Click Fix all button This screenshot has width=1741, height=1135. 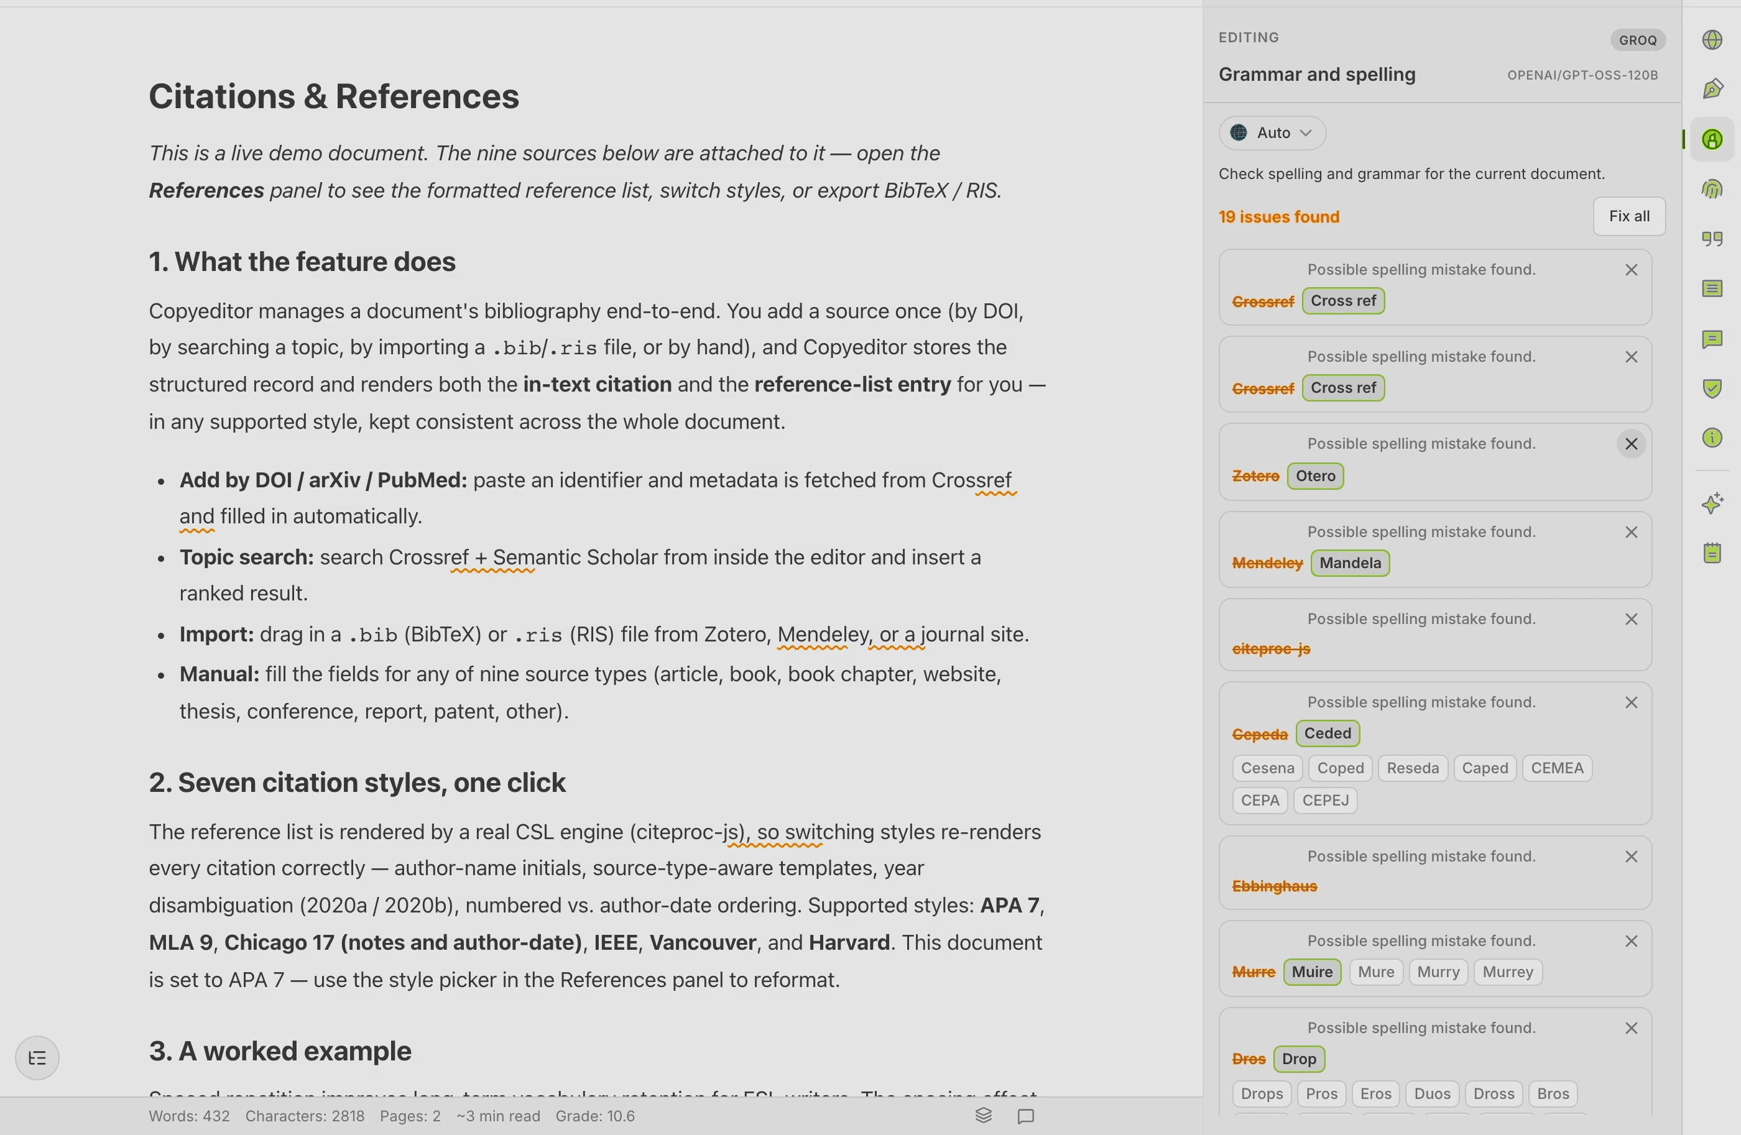(1628, 216)
